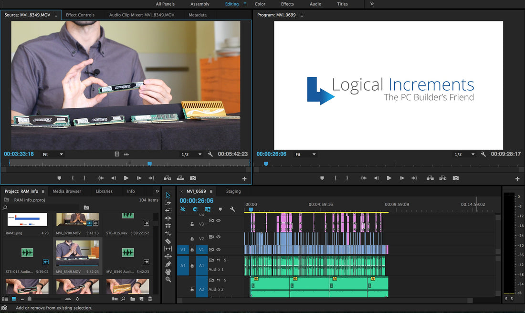Open the Media Browser tab

(67, 191)
